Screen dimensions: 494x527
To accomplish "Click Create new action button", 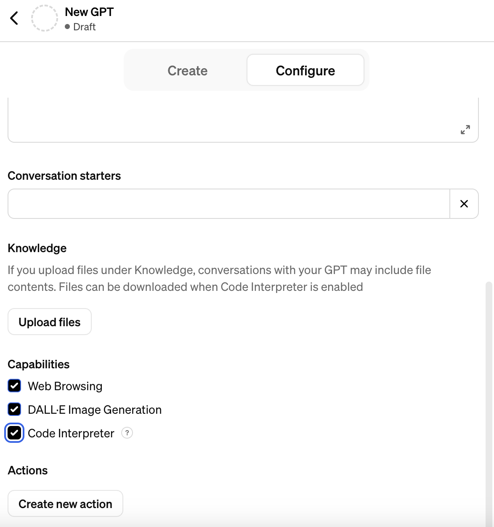I will click(65, 503).
